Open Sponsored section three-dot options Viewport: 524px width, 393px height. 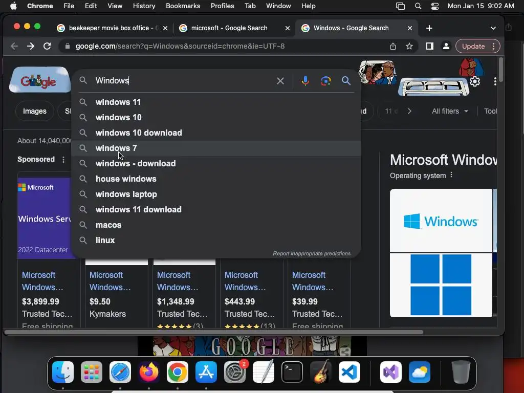point(63,160)
